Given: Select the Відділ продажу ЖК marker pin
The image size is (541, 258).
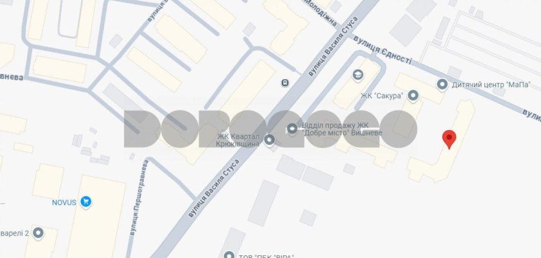Looking at the screenshot, I should (x=292, y=130).
